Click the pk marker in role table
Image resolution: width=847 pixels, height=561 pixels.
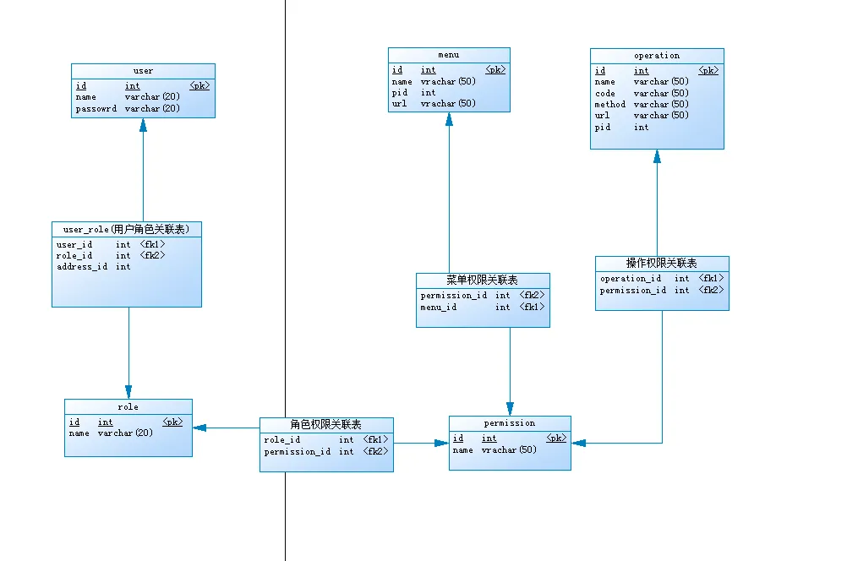pyautogui.click(x=172, y=422)
